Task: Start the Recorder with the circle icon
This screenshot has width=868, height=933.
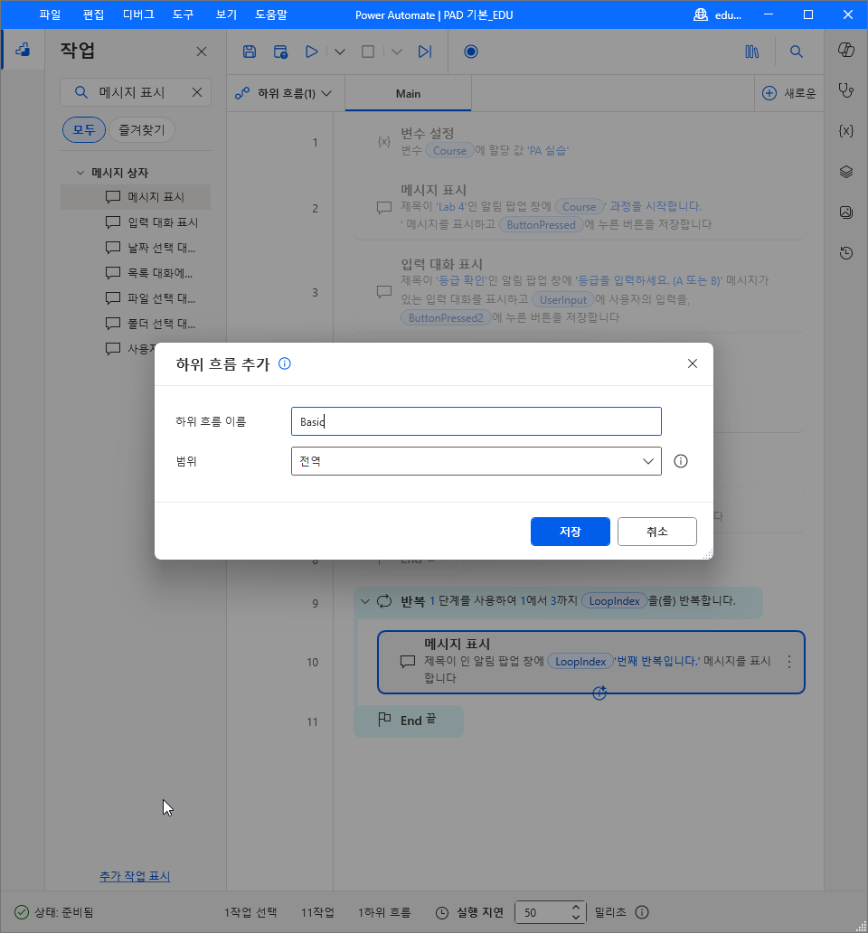Action: [470, 52]
